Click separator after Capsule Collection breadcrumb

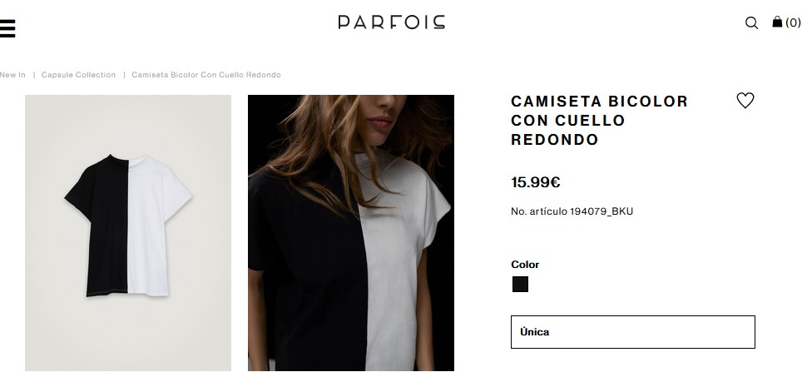point(124,75)
